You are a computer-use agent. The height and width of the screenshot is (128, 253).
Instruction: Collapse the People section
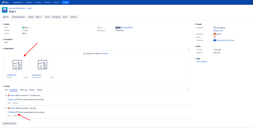[195, 24]
